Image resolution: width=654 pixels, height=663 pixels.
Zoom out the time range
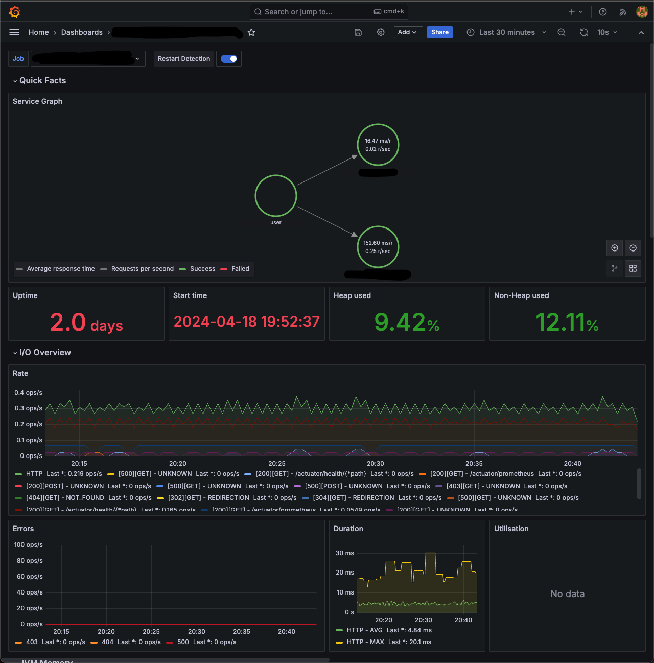(x=562, y=32)
